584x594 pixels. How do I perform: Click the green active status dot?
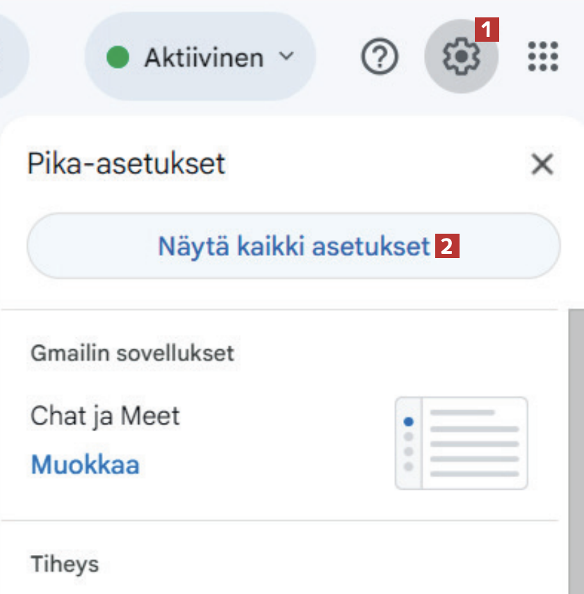pos(118,58)
